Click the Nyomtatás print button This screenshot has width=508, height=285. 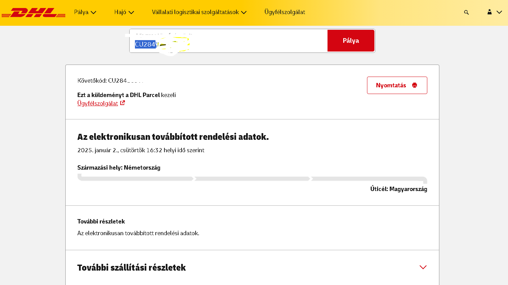point(397,85)
